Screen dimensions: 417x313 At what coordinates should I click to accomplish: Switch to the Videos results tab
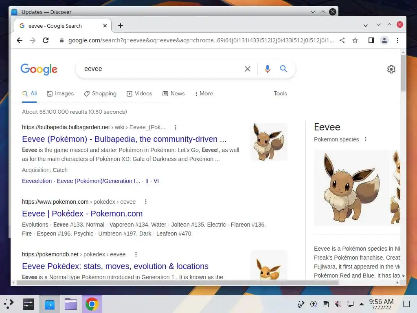tap(140, 94)
